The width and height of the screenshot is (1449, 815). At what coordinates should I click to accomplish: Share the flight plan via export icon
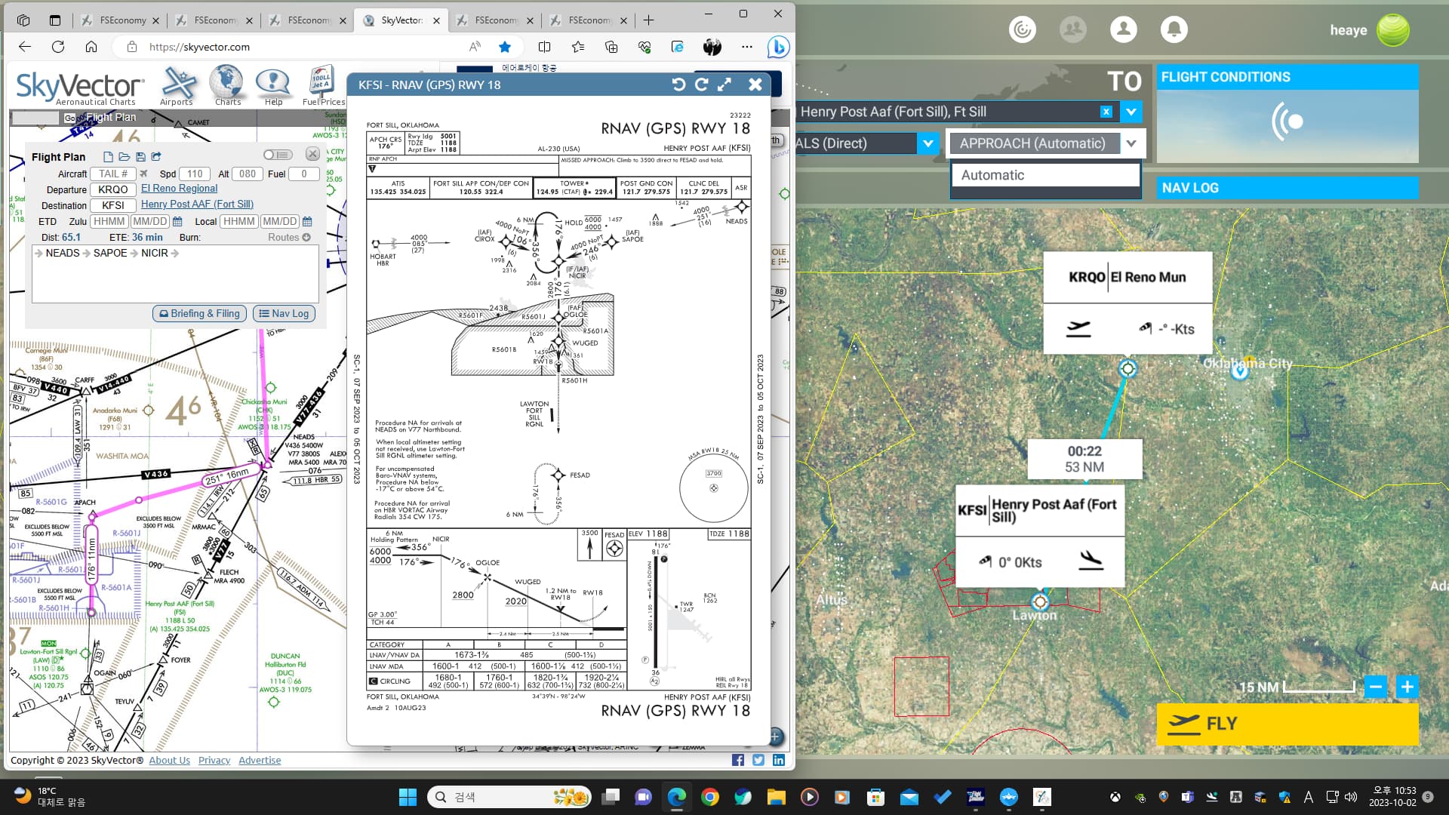pos(156,157)
